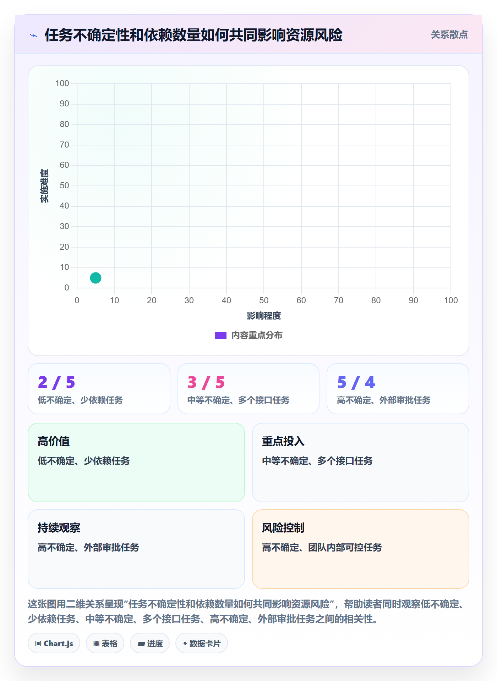Image resolution: width=497 pixels, height=681 pixels.
Task: Select the teal data point in the scatter chart
Action: (95, 278)
